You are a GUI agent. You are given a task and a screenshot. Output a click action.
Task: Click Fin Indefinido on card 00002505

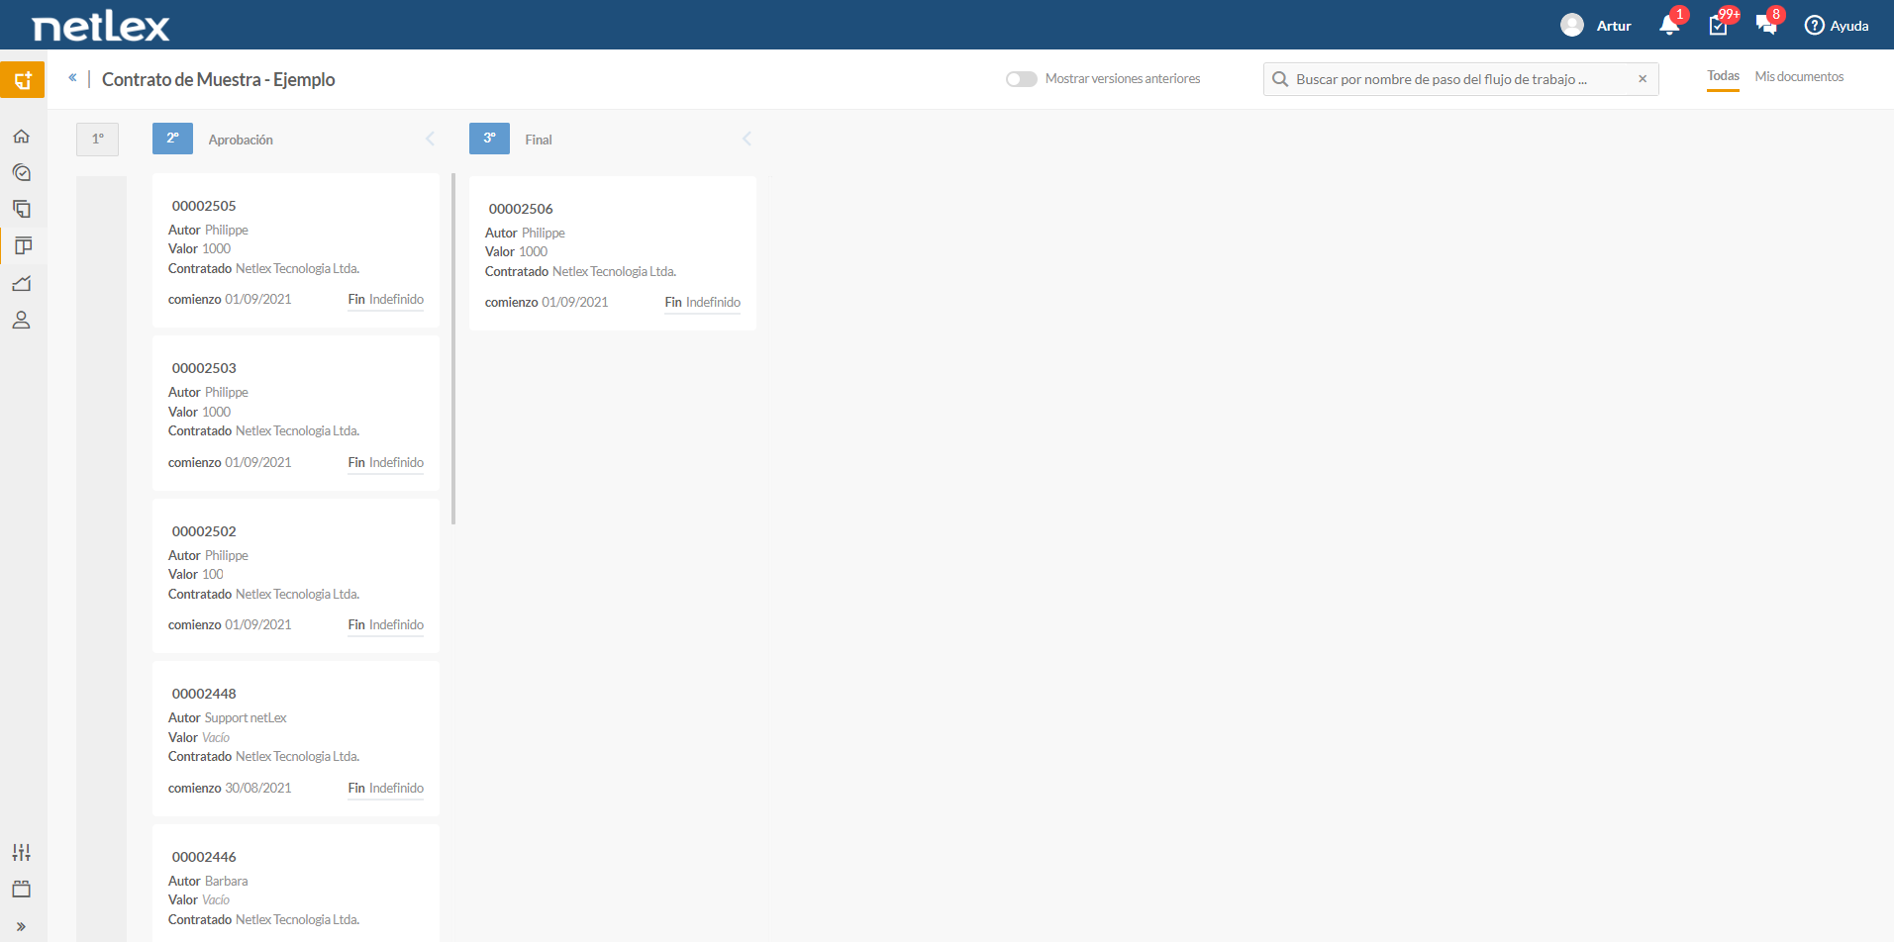[385, 300]
